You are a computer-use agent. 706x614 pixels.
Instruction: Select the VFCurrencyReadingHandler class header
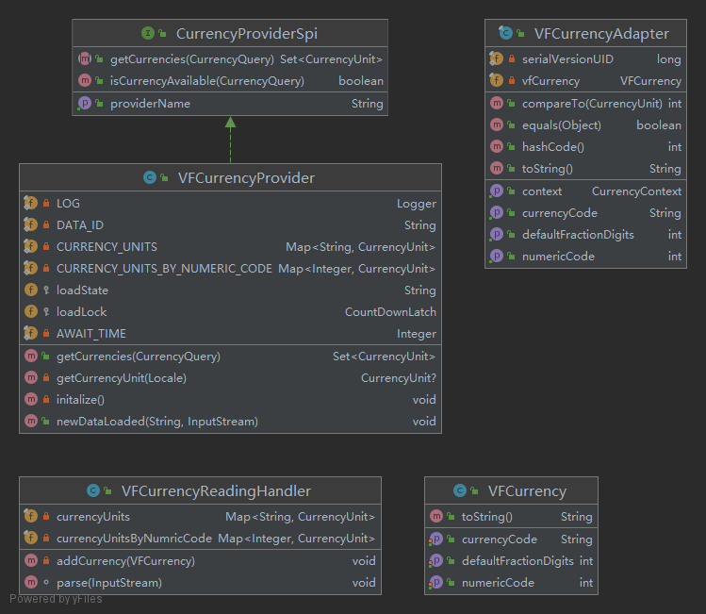201,490
